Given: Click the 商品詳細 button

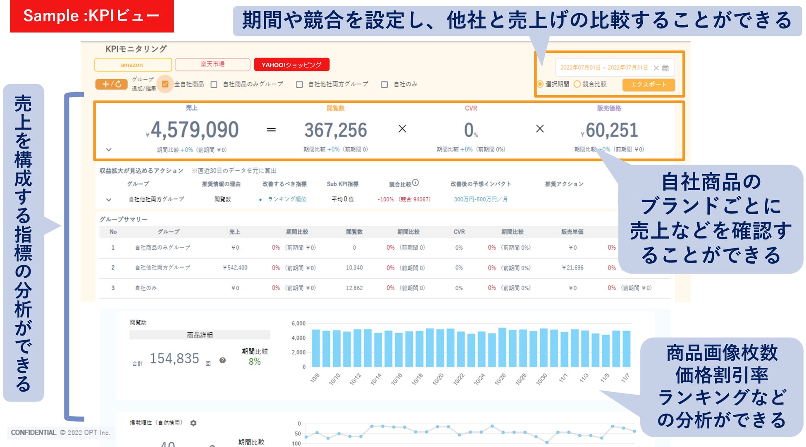Looking at the screenshot, I should pyautogui.click(x=200, y=335).
